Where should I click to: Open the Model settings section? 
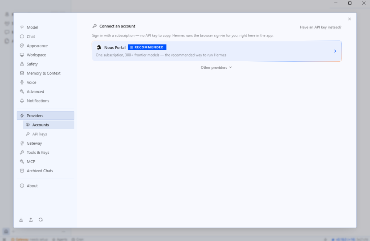[x=45, y=27]
